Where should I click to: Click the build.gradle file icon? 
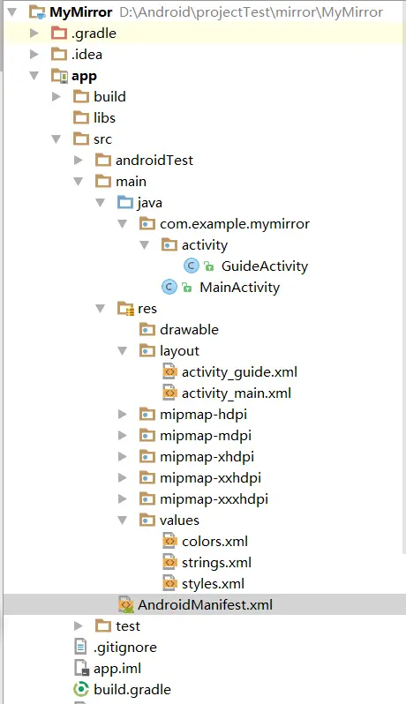tap(81, 689)
